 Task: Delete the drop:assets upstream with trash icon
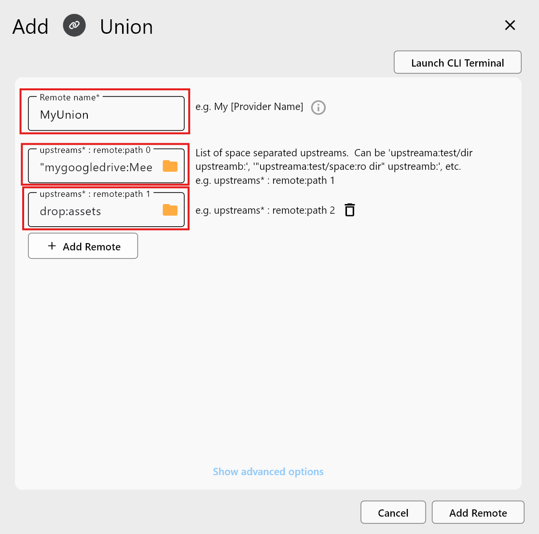click(x=349, y=210)
